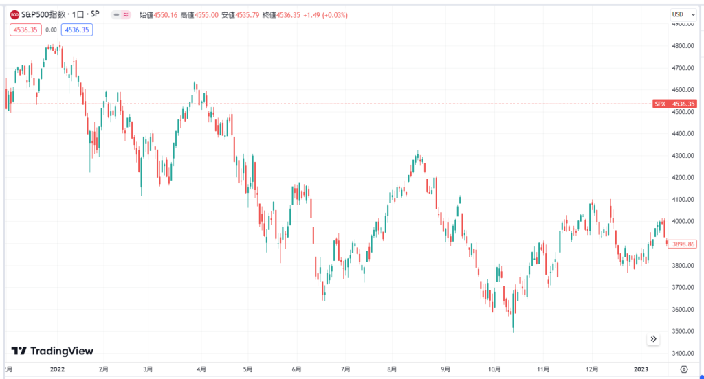Click the scroll-to-latest-bar double arrow button
Screen dimensions: 704x379
653,339
